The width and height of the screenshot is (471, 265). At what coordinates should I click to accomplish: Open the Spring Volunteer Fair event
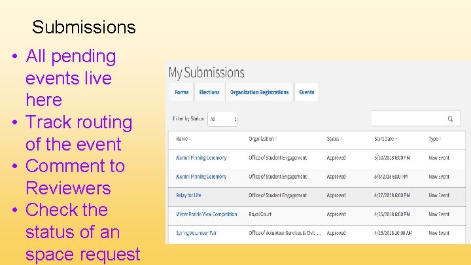click(196, 233)
